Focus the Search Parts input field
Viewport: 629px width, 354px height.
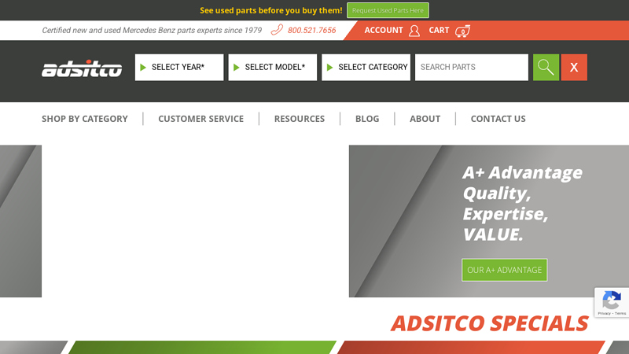472,68
